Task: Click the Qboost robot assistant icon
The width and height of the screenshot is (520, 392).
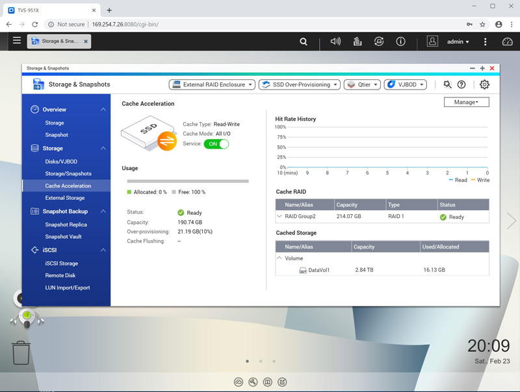Action: click(27, 317)
